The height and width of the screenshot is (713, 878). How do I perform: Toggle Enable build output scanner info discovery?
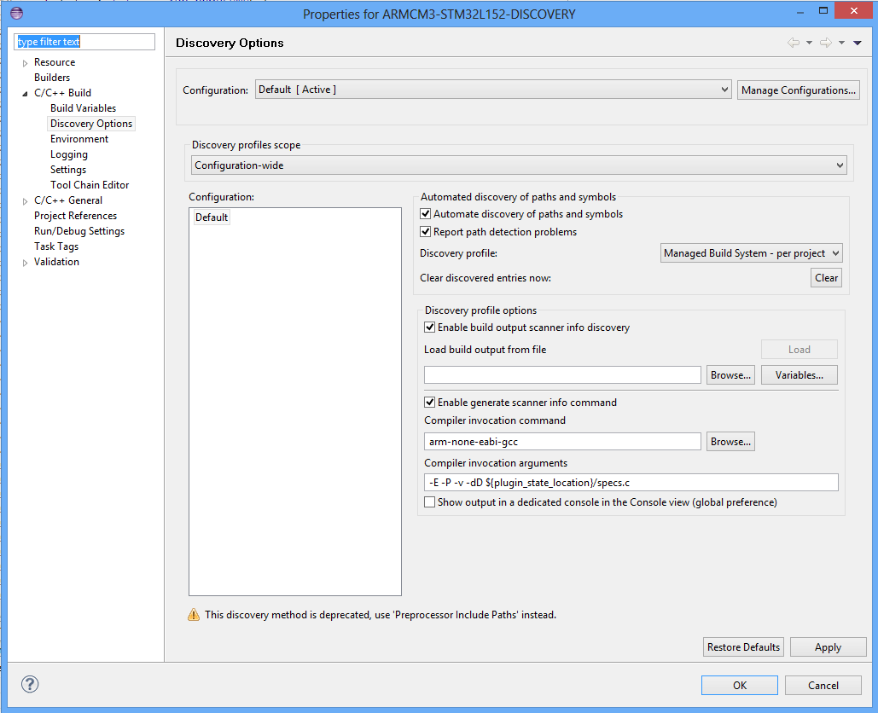pyautogui.click(x=430, y=328)
